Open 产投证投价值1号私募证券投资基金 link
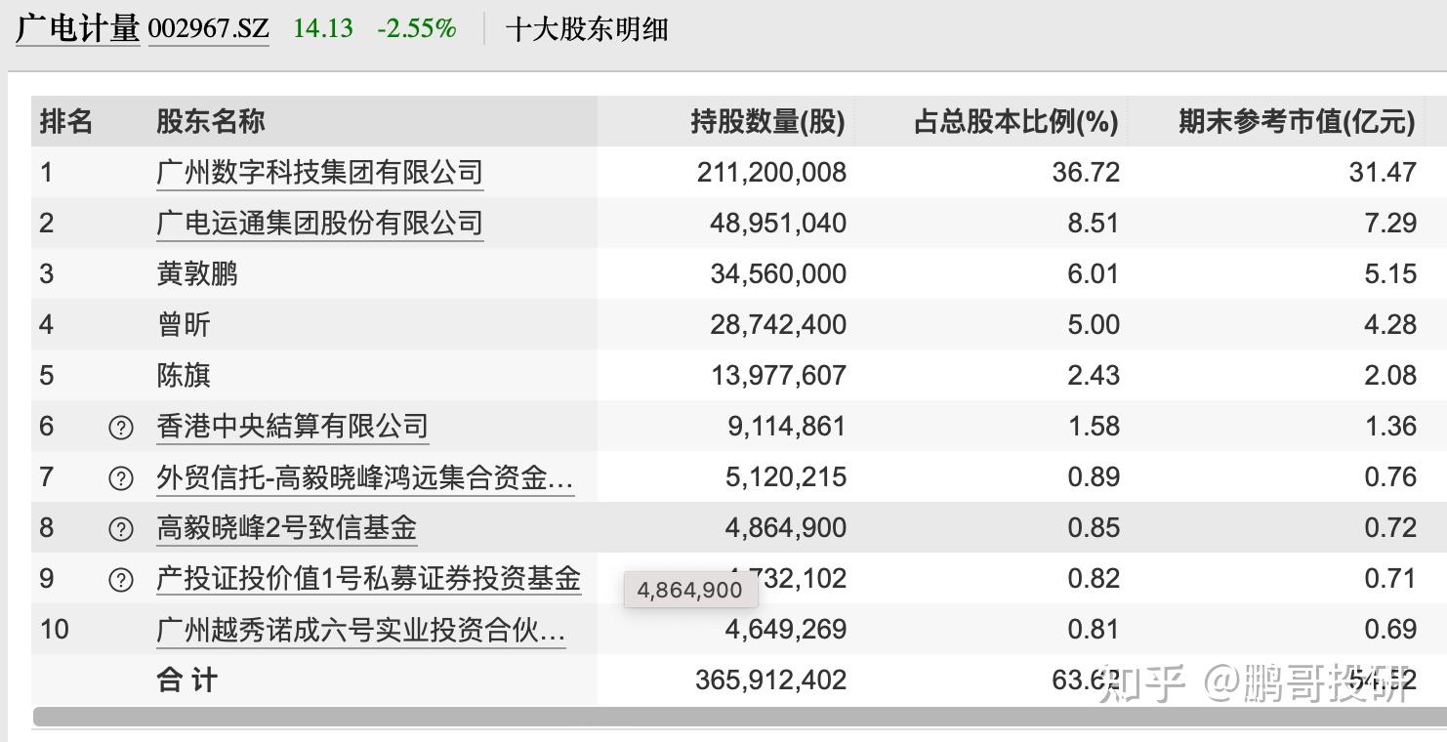The height and width of the screenshot is (742, 1447). 368,579
